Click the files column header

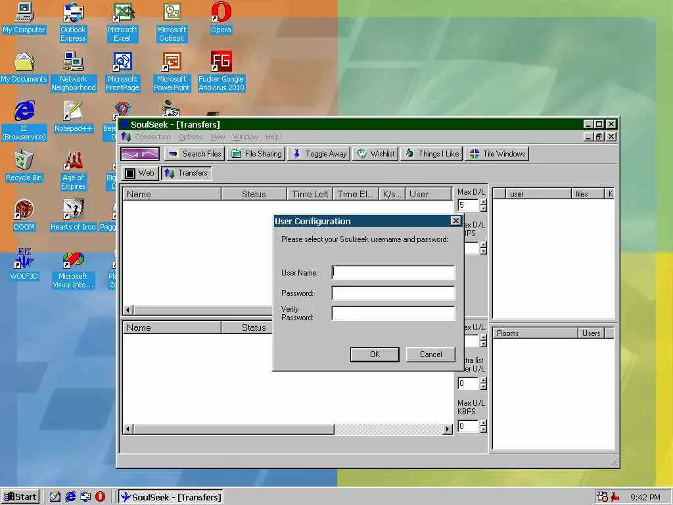click(x=588, y=194)
